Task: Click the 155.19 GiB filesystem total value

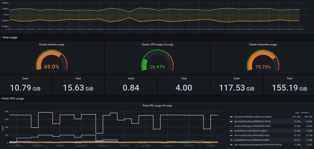Action: pos(290,88)
